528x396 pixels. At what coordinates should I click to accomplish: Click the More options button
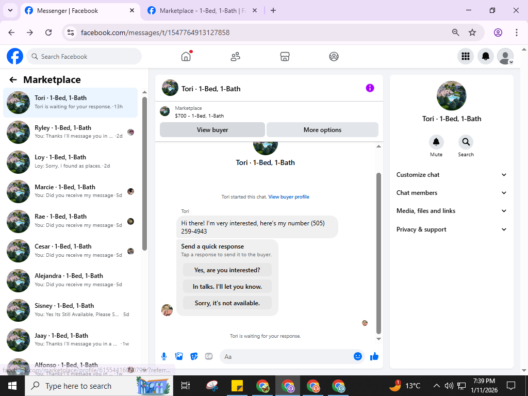click(322, 129)
